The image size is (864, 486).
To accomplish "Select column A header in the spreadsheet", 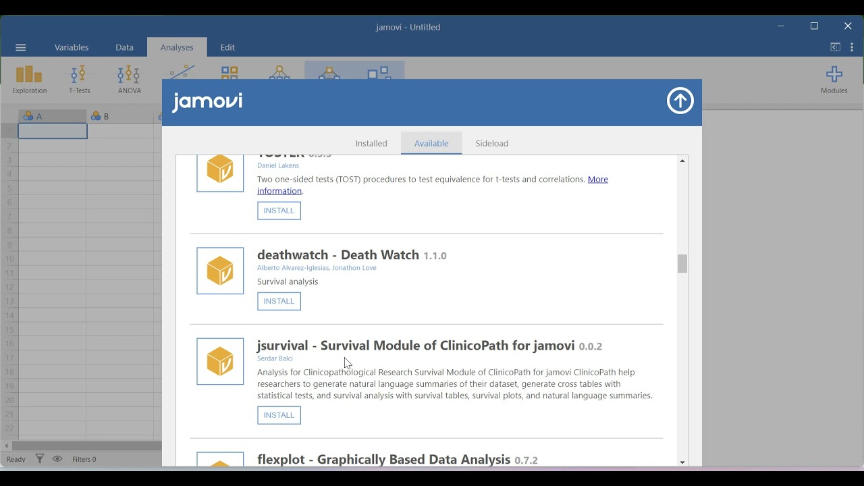I will [53, 116].
